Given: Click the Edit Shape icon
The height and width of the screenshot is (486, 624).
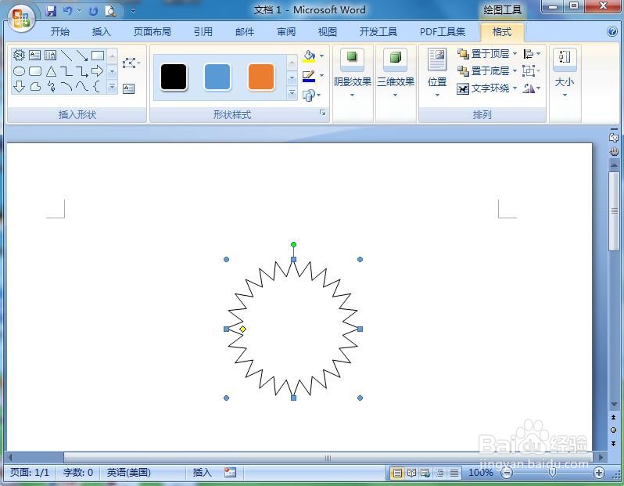Looking at the screenshot, I should tap(130, 63).
